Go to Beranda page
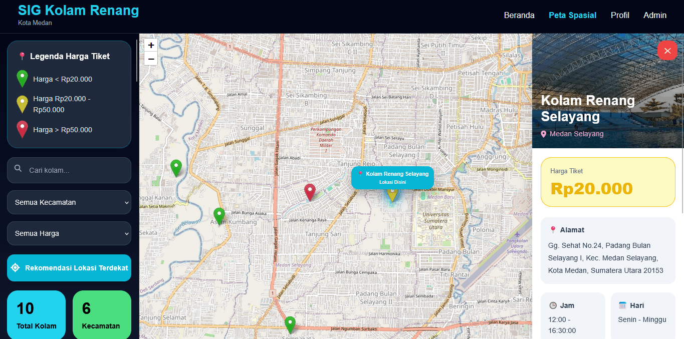Screen dimensions: 684x339 click(x=519, y=15)
